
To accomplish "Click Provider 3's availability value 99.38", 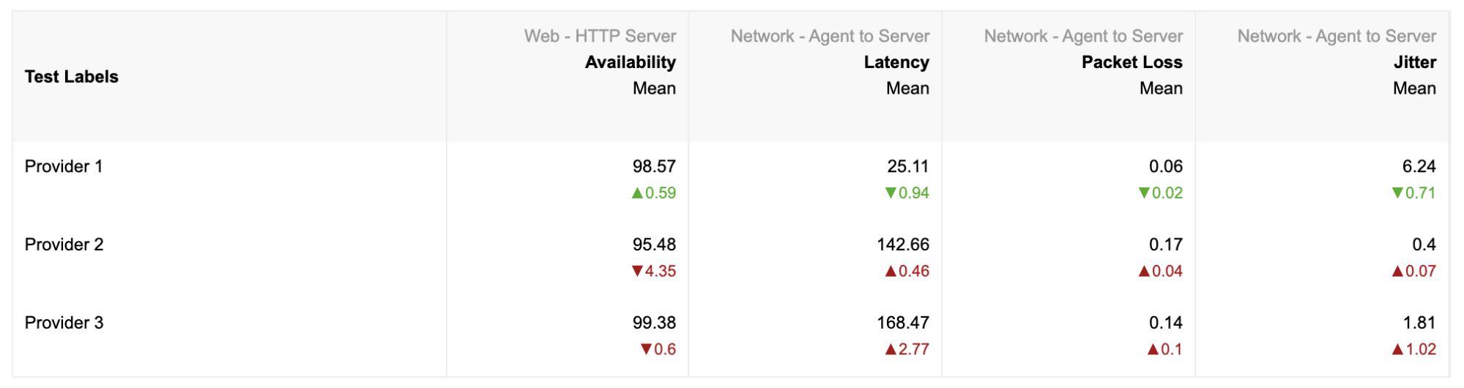I will (x=654, y=323).
